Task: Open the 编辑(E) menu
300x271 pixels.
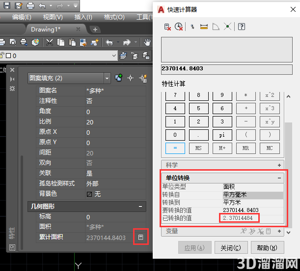Action: click(22, 17)
